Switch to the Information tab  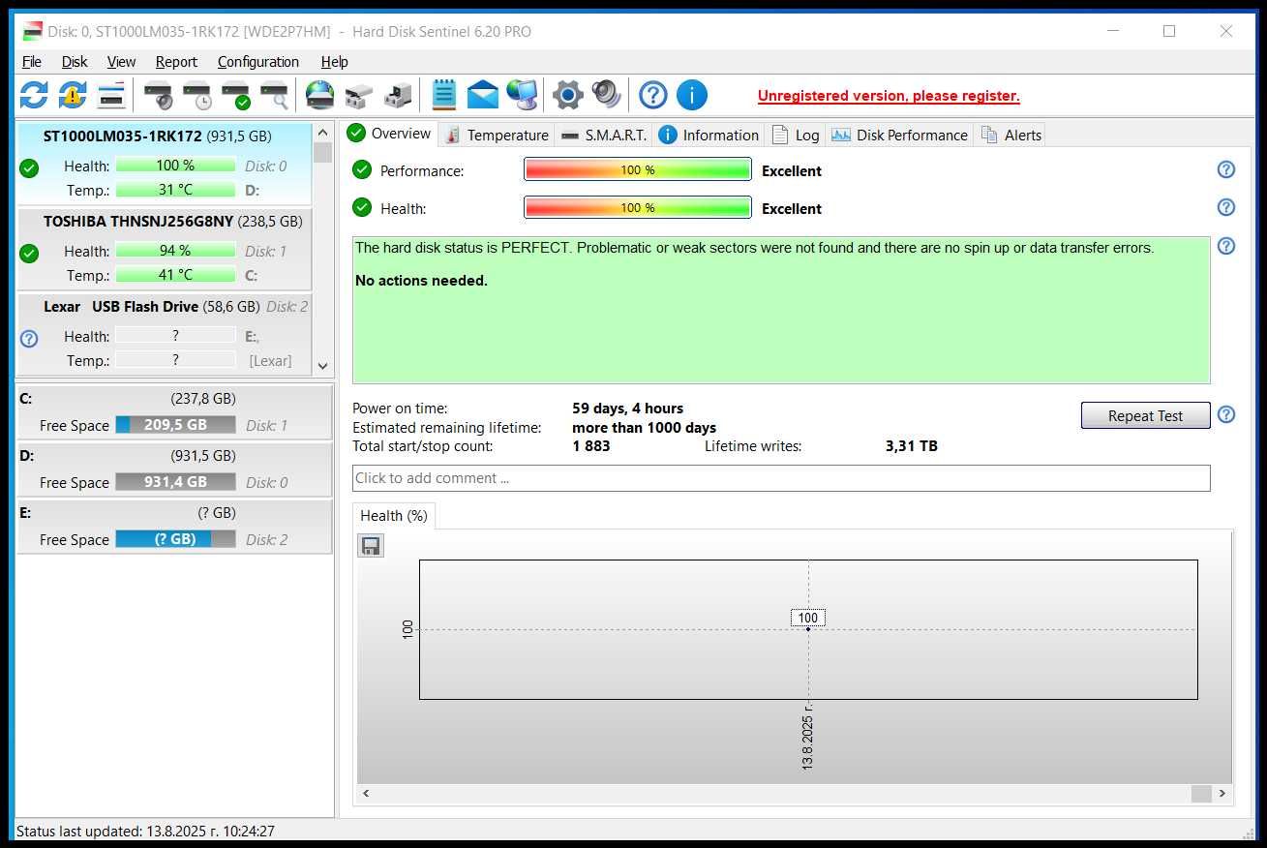pyautogui.click(x=709, y=135)
